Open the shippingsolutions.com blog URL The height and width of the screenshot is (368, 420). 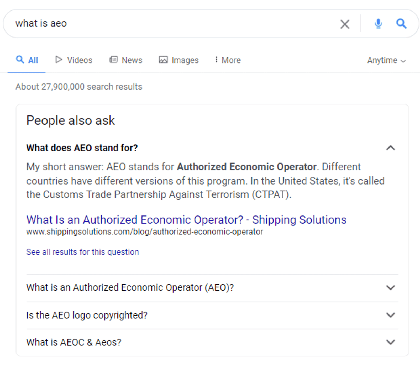pyautogui.click(x=144, y=232)
